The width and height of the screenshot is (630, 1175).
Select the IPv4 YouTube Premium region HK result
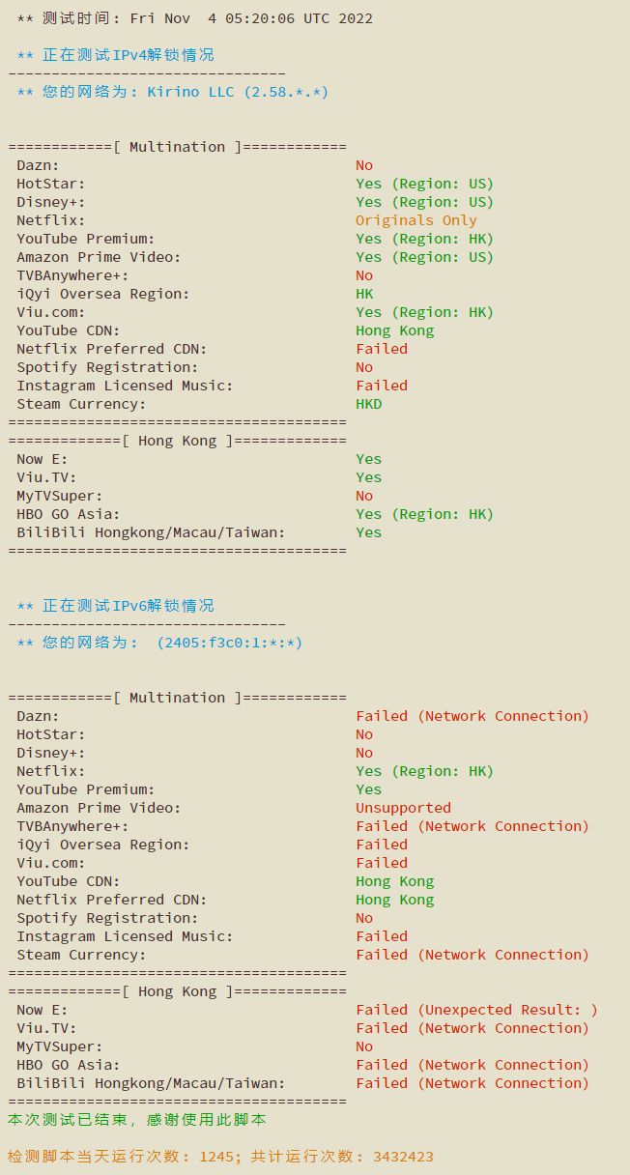424,239
